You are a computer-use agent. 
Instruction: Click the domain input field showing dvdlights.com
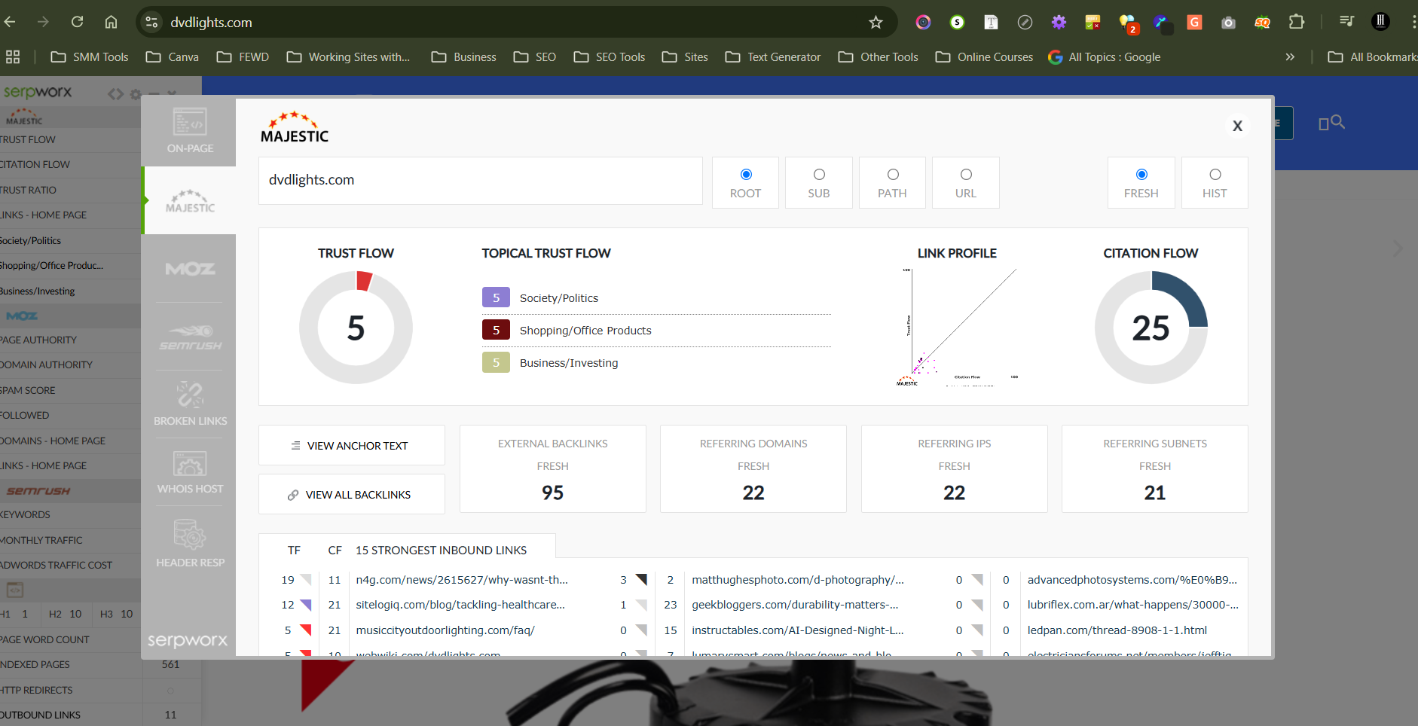click(x=481, y=181)
